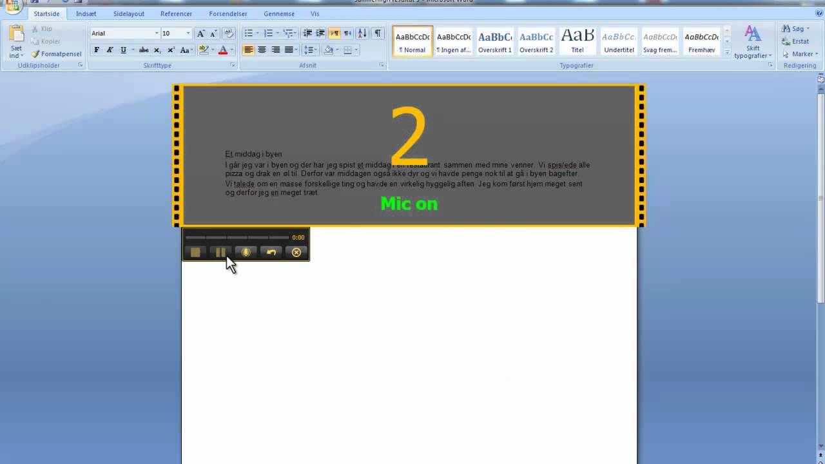Apply the Overskrift 2 style
This screenshot has height=464, width=825.
[x=536, y=42]
